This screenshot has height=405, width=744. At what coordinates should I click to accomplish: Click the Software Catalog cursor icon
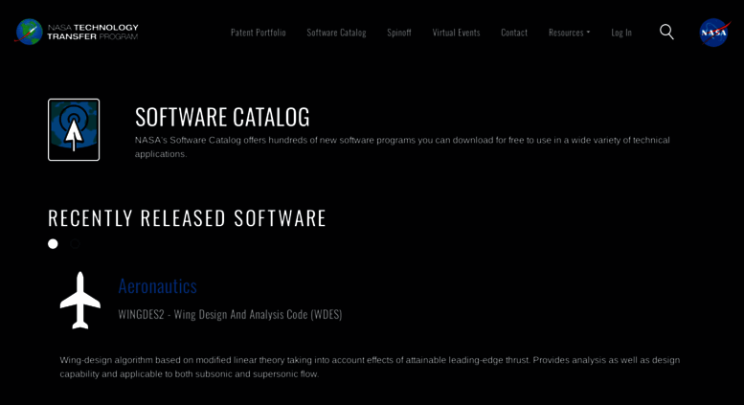[74, 129]
